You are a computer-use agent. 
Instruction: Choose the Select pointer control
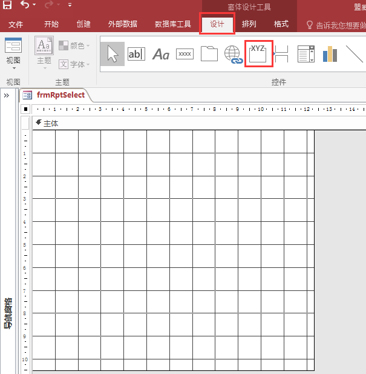[113, 54]
